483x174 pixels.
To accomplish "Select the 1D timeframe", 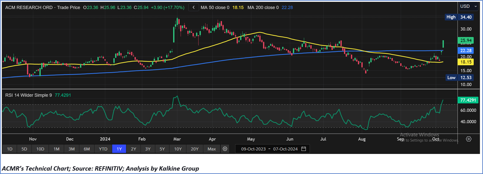I will pos(10,149).
